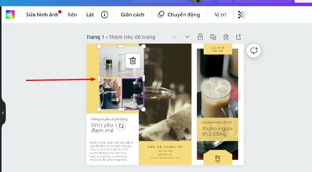Click the circular rotate handle below the image

[x=121, y=126]
